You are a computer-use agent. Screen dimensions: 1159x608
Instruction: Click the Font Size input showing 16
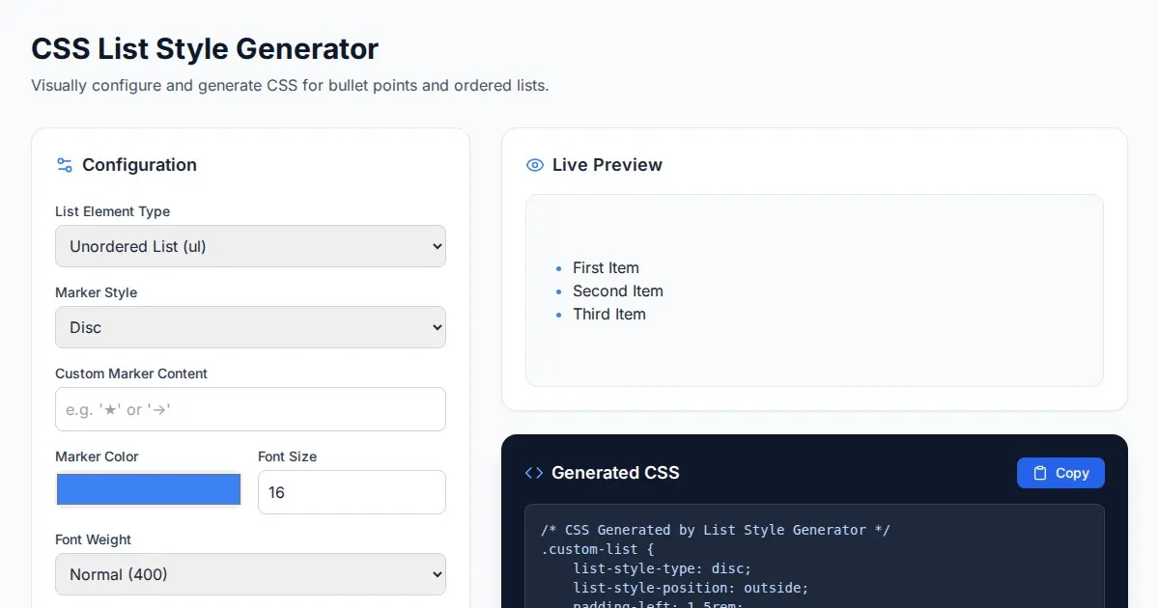352,492
